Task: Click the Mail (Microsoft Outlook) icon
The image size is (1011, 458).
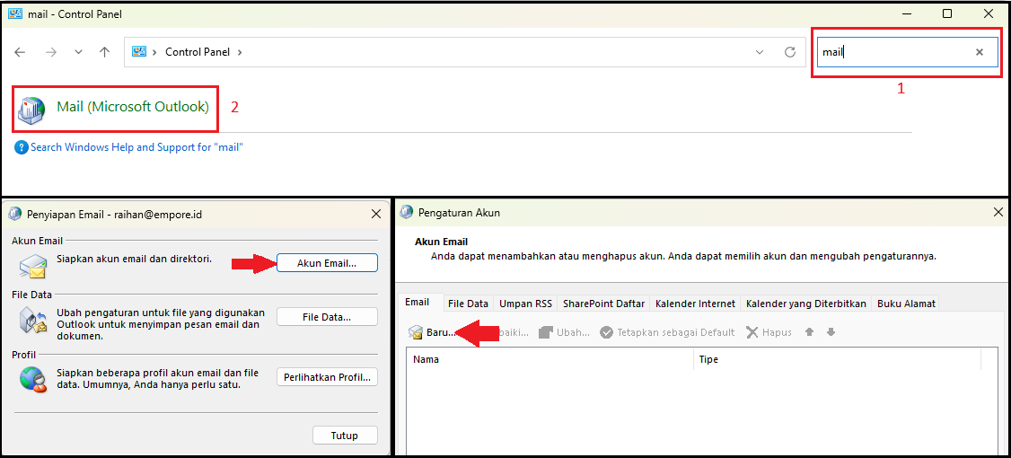Action: coord(32,108)
